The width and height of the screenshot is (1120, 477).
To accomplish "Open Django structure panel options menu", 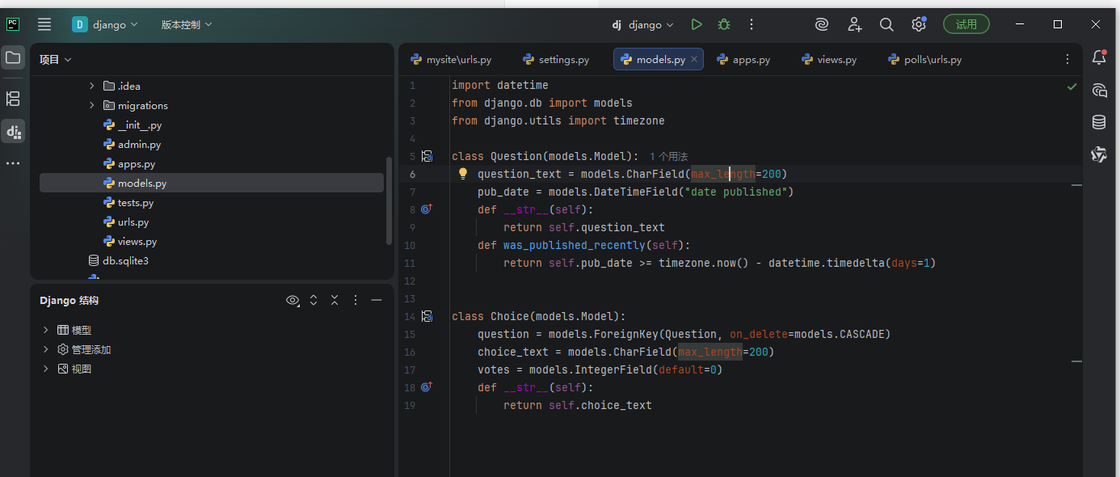I will [356, 300].
